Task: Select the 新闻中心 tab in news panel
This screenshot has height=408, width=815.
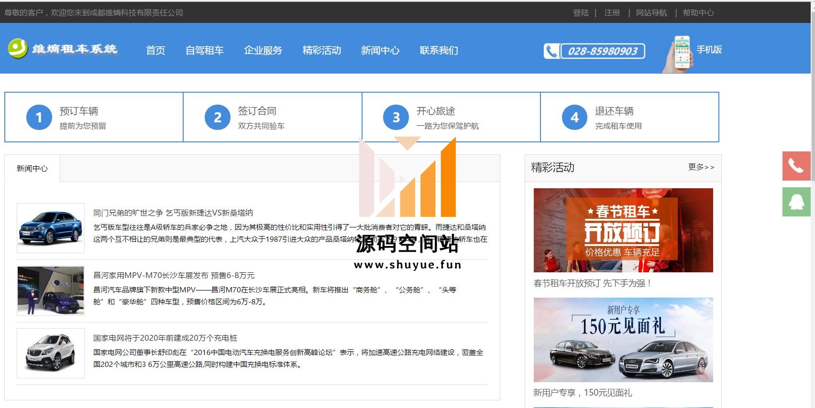Action: pyautogui.click(x=32, y=168)
